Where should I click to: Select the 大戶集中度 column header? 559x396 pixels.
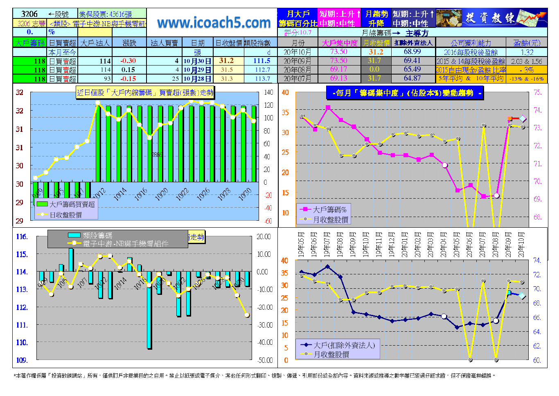(x=340, y=43)
